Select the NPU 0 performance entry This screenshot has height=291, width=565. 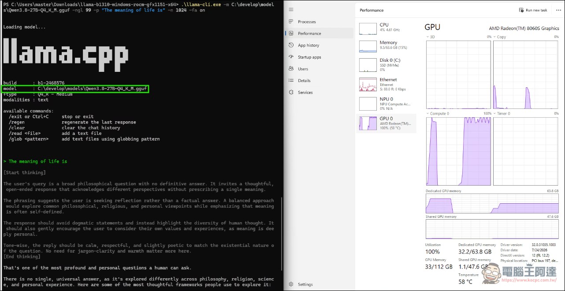coord(386,104)
